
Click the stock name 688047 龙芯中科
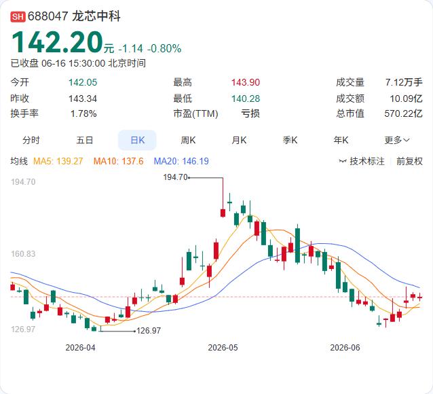click(x=74, y=16)
